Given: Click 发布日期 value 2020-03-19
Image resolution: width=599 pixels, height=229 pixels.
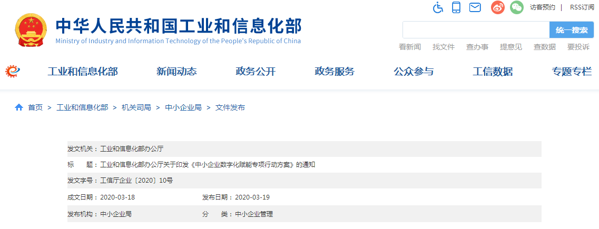Looking at the screenshot, I should coord(252,197).
